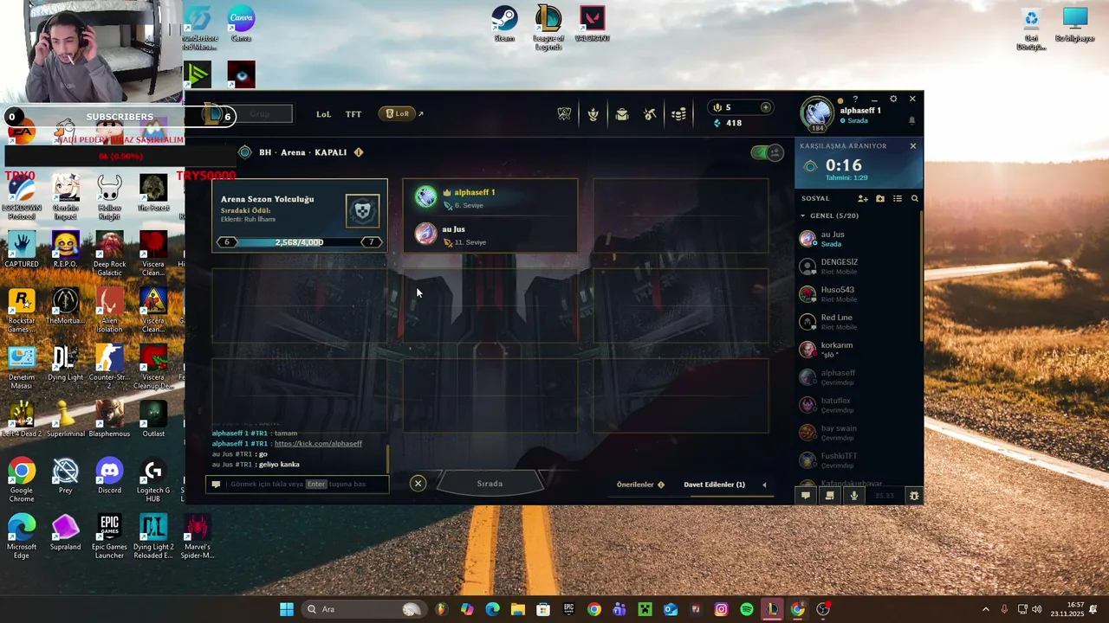
Task: Open the crafting hammer icon in the top bar
Action: [651, 114]
